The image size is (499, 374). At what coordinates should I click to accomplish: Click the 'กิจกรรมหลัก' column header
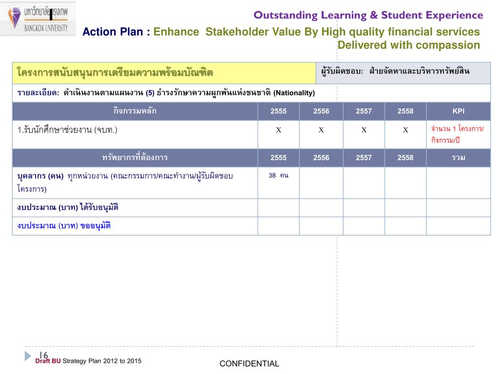pos(135,111)
